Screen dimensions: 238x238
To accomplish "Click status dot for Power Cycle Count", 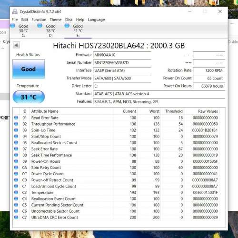I will (16, 174).
